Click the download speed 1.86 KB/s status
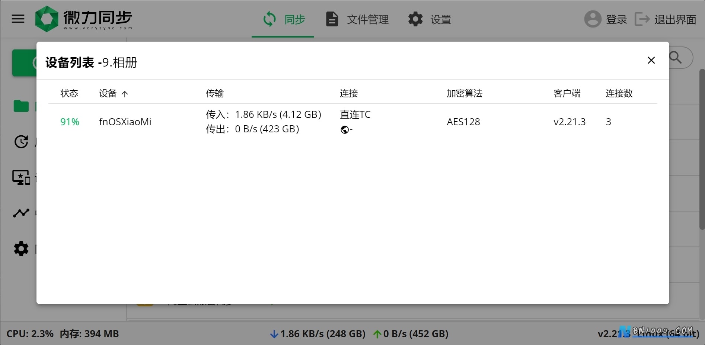705x345 pixels. (318, 334)
